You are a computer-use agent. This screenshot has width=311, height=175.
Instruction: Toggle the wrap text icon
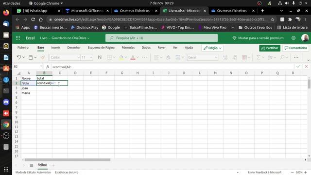pos(169,57)
